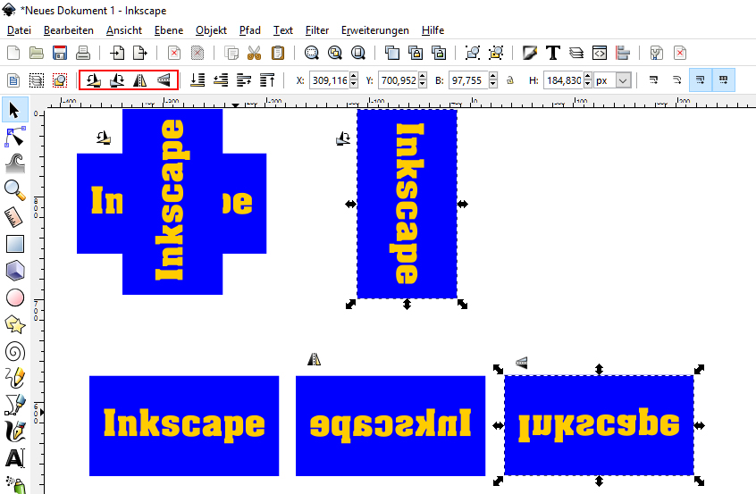Image resolution: width=756 pixels, height=494 pixels.
Task: Zoom to fit selection
Action: pos(312,53)
